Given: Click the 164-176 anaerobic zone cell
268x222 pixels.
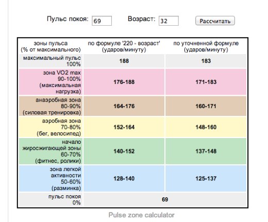Looking at the screenshot, I should 124,106.
